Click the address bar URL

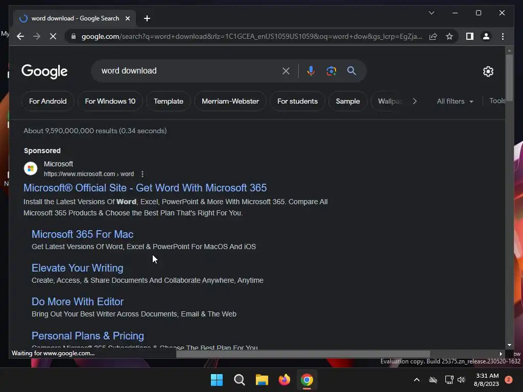(252, 36)
